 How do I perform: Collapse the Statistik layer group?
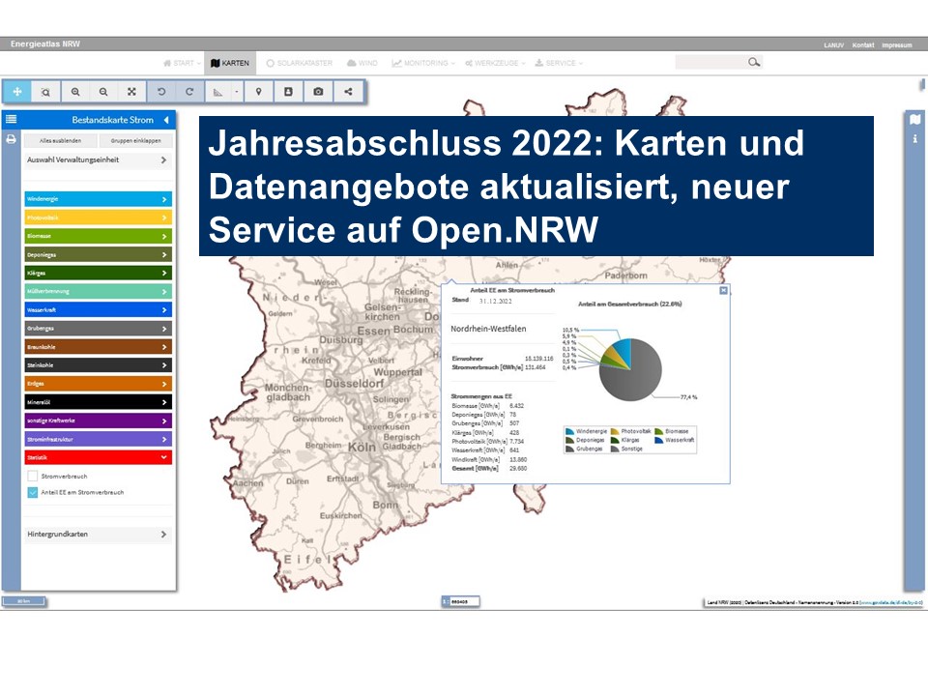[99, 457]
